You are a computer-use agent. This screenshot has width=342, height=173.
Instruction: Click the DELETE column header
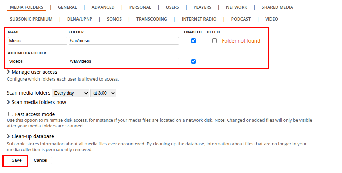point(214,32)
